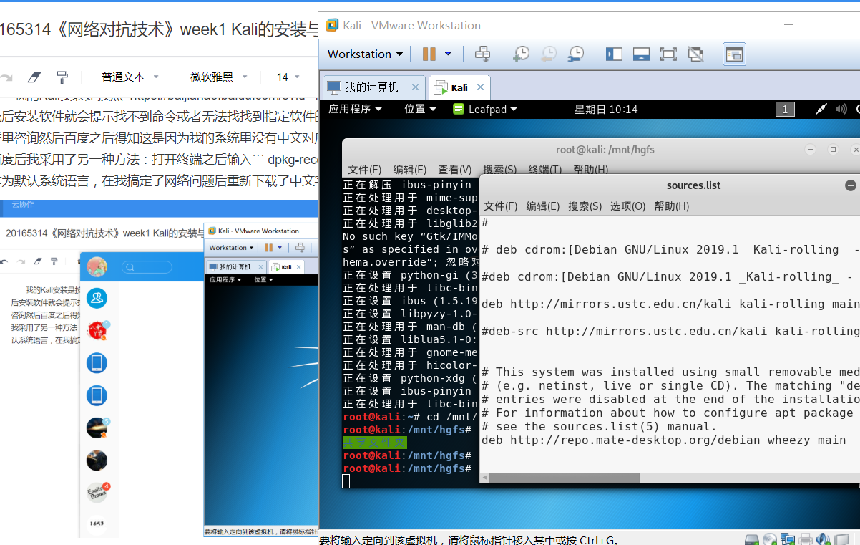The width and height of the screenshot is (860, 545).
Task: Toggle the console view icon
Action: 734,54
